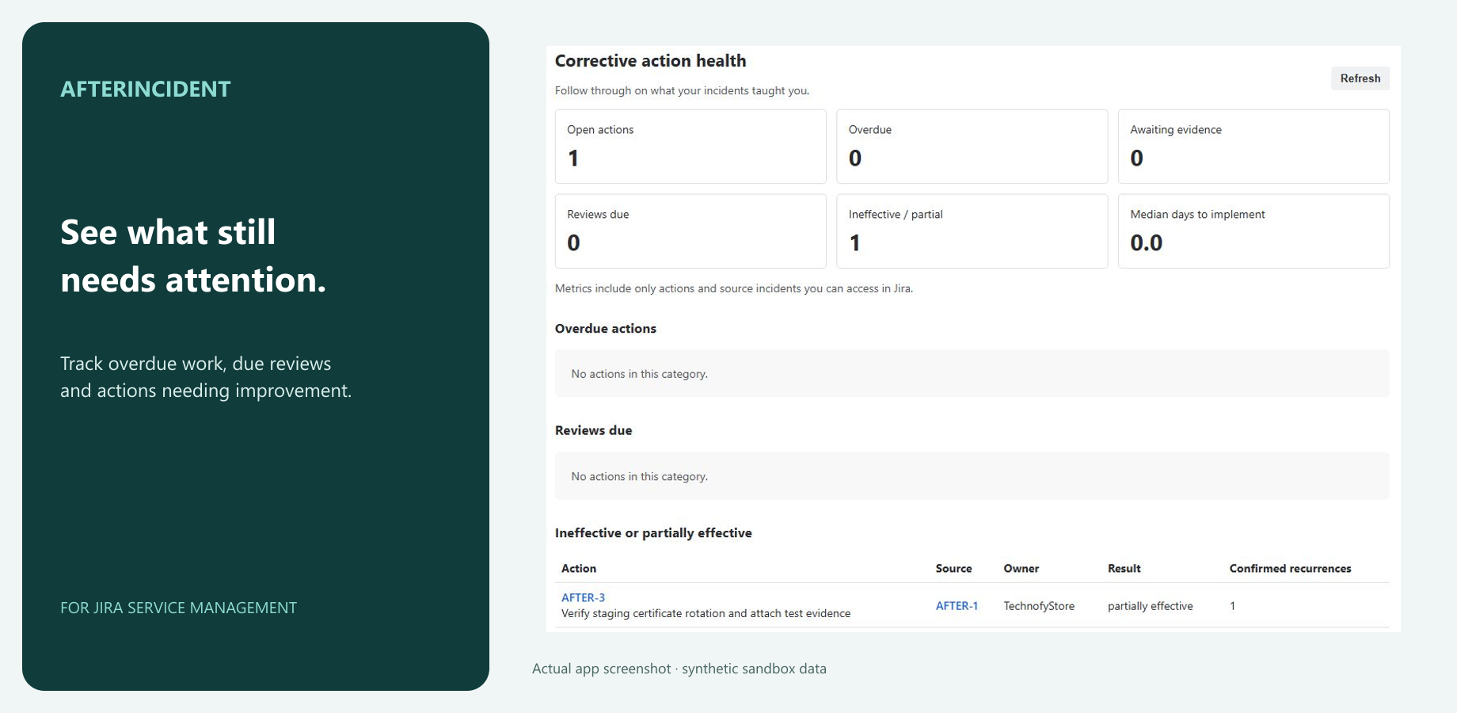Click 'Track overdue work, due reviews' text

(x=206, y=377)
